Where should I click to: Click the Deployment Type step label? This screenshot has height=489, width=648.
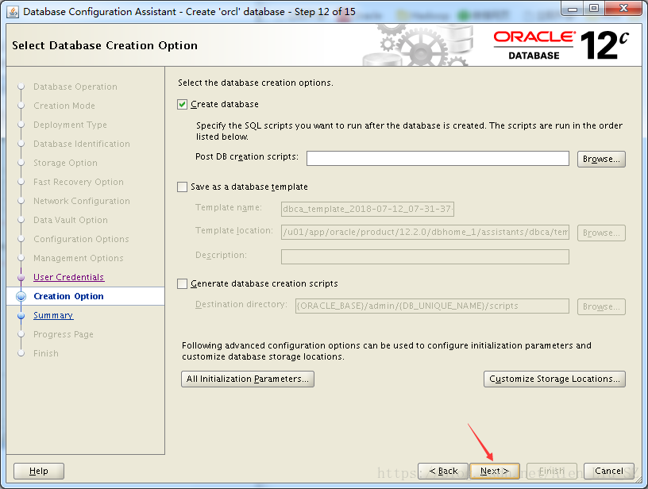[70, 125]
